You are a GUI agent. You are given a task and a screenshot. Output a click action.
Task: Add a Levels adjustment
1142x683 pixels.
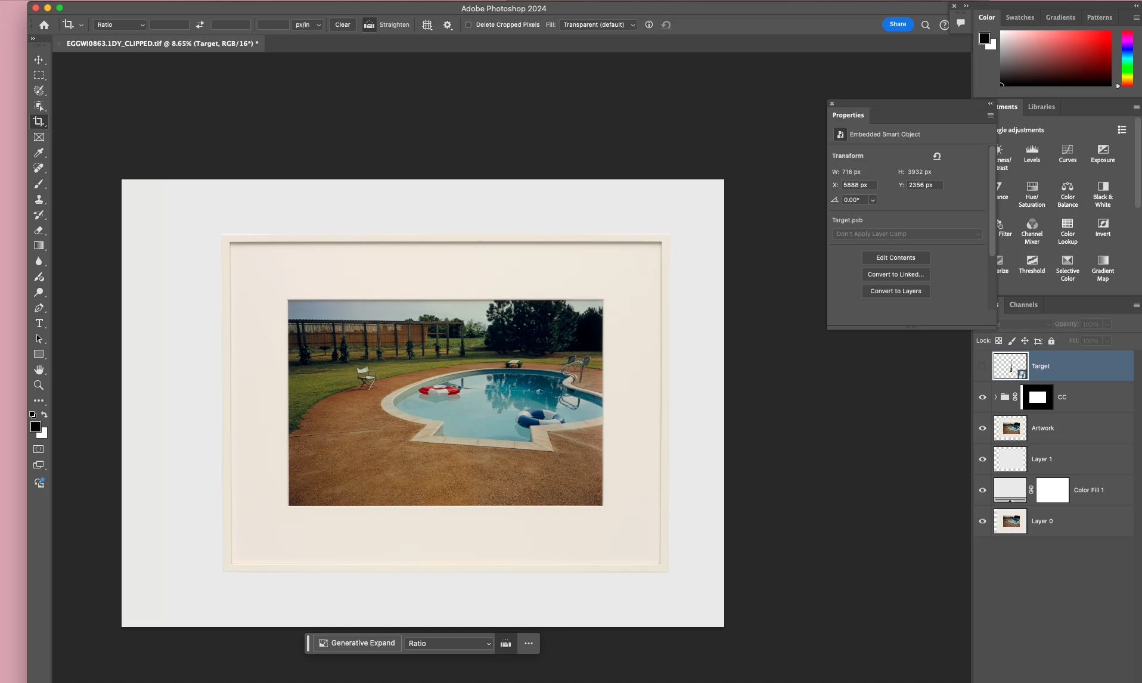(x=1032, y=153)
